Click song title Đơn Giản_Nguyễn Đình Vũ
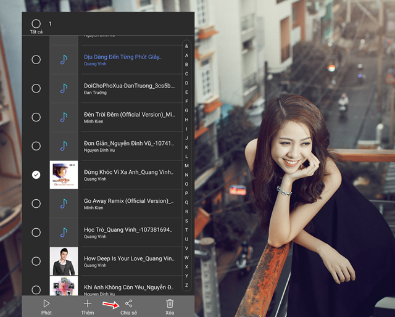The image size is (395, 317). [129, 144]
